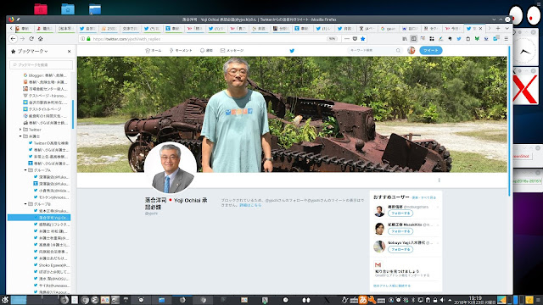Open the page actions three-dot menu
Screen dimensions: 543x305
point(347,39)
